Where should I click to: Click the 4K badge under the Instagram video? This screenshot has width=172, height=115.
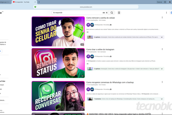point(87,64)
